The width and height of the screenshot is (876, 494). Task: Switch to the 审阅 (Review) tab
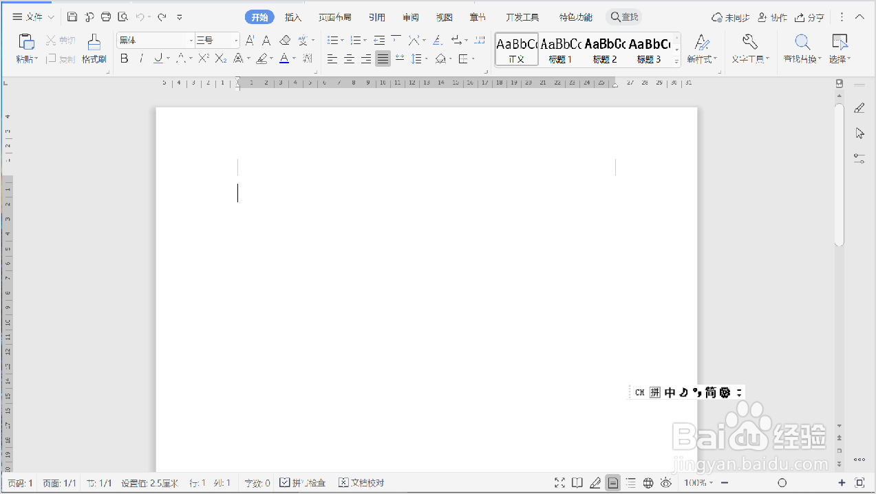point(411,17)
